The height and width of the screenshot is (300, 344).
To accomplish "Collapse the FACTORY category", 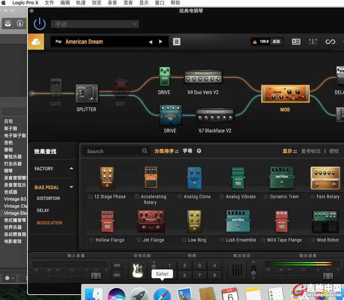I will (x=71, y=169).
